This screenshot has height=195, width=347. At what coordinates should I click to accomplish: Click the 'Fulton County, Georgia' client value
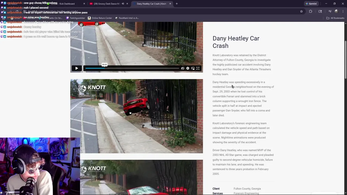click(x=247, y=189)
